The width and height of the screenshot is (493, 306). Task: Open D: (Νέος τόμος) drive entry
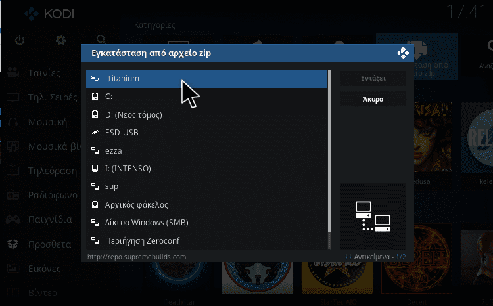(206, 115)
